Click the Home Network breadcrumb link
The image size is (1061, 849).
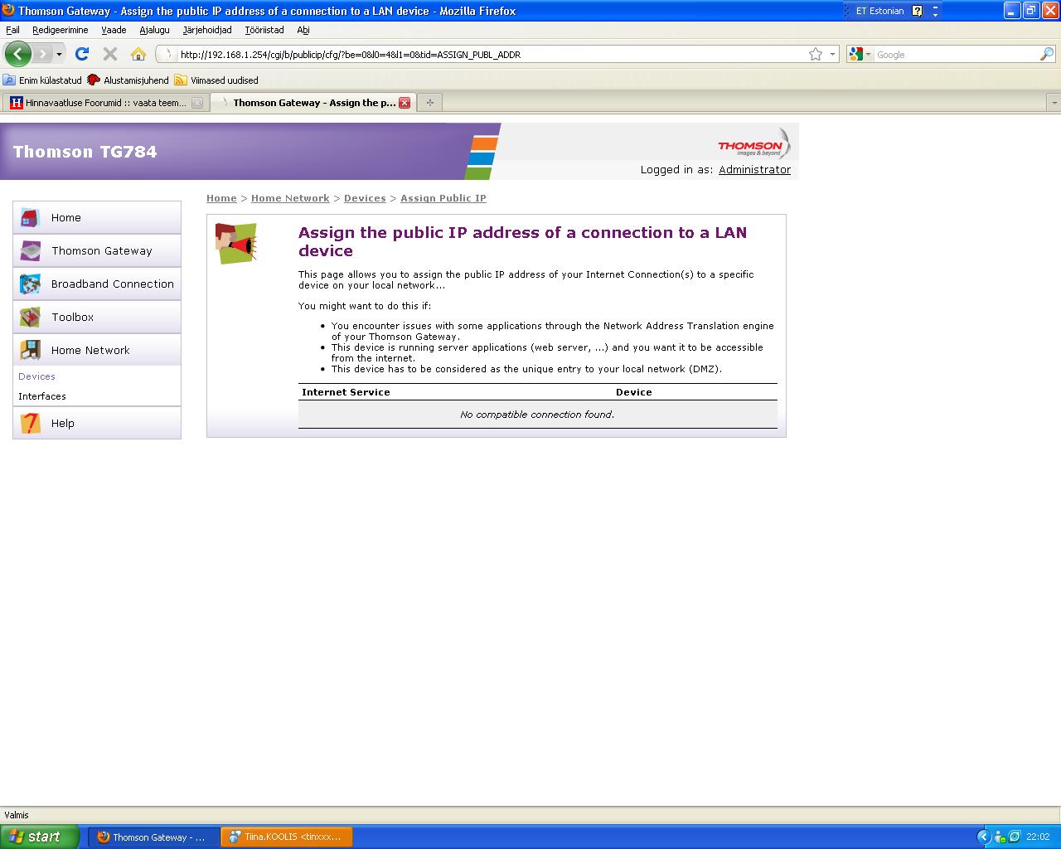pyautogui.click(x=290, y=198)
